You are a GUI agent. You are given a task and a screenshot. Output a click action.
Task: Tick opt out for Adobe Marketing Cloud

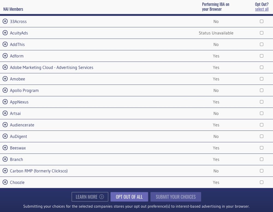(x=262, y=67)
